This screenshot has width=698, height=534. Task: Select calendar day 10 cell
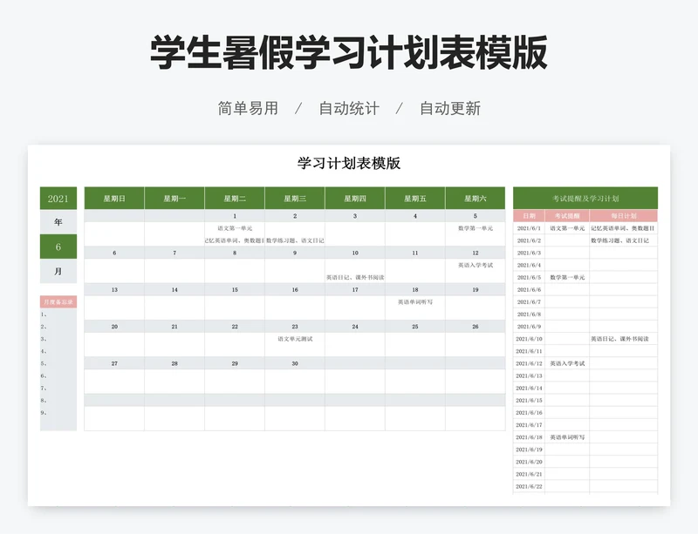click(355, 253)
